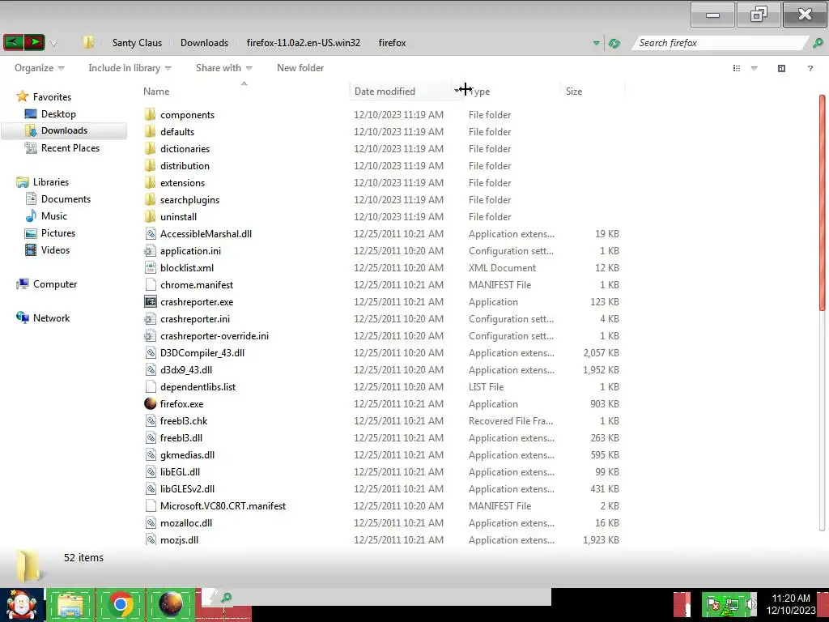
Task: Click the green Refresh icon
Action: [614, 44]
